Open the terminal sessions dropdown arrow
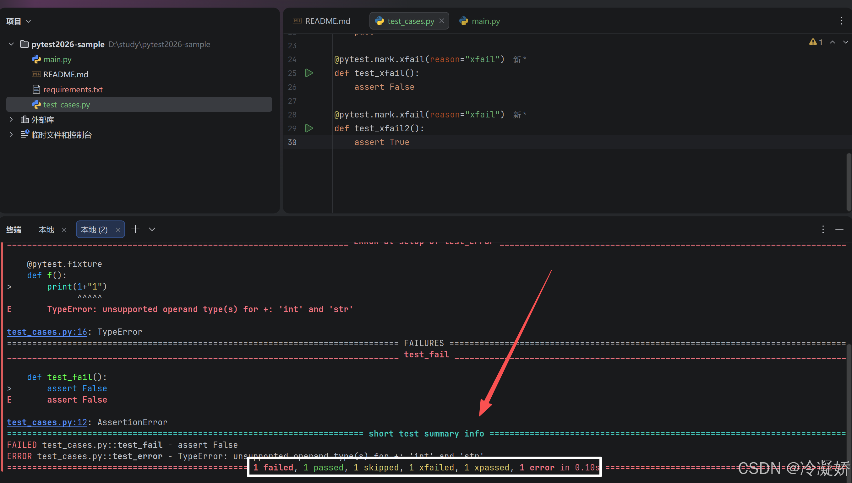 pos(152,229)
